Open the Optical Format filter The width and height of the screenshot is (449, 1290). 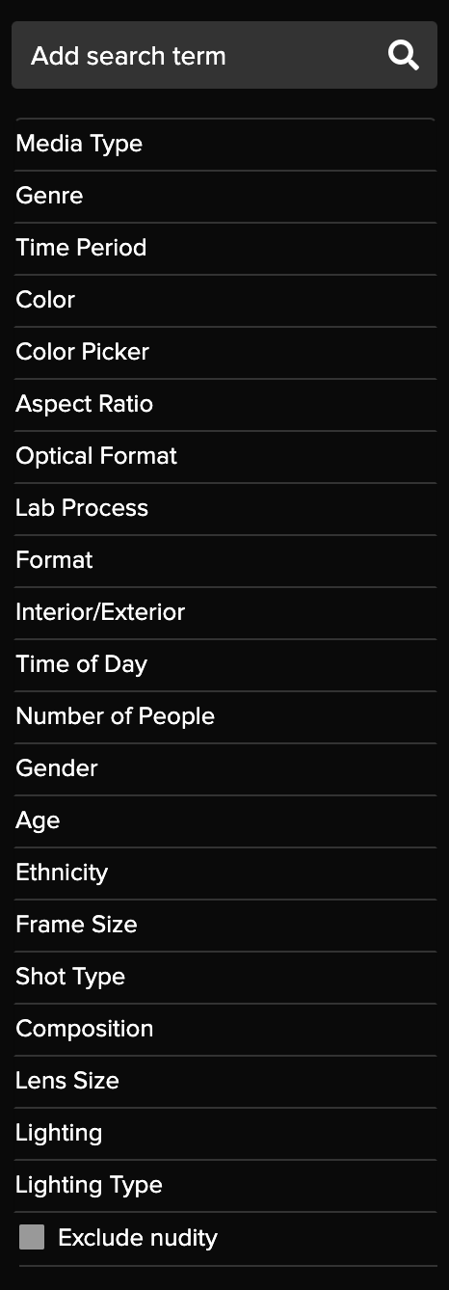tap(225, 457)
